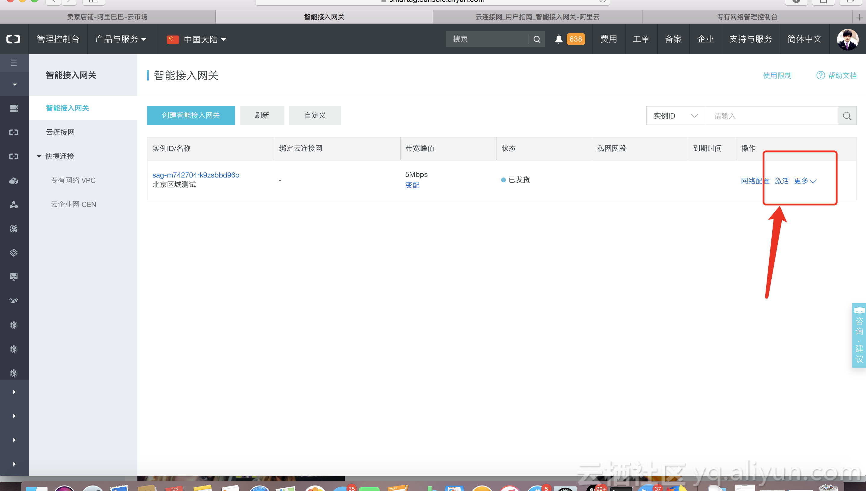This screenshot has width=866, height=491.
Task: Click the instance search magnifier button
Action: (847, 116)
